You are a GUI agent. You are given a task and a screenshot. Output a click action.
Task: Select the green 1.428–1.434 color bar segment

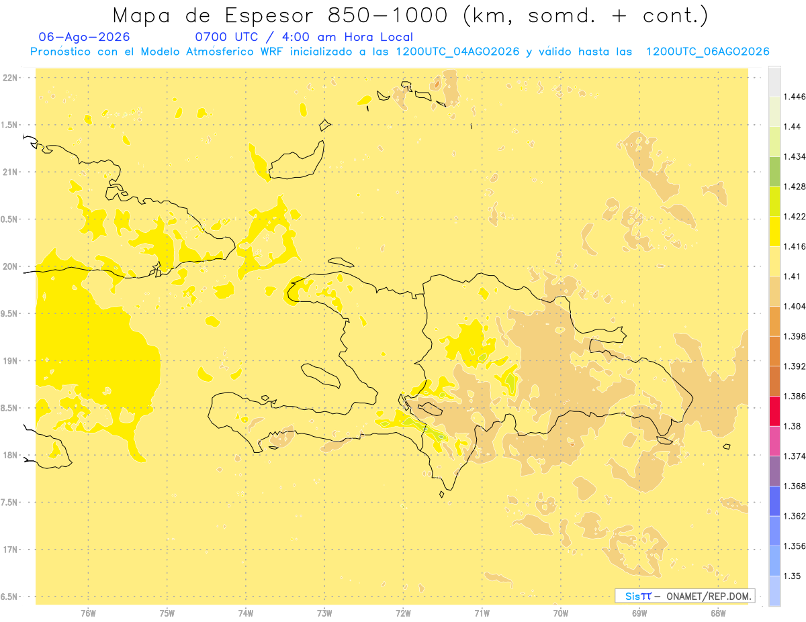pos(774,171)
